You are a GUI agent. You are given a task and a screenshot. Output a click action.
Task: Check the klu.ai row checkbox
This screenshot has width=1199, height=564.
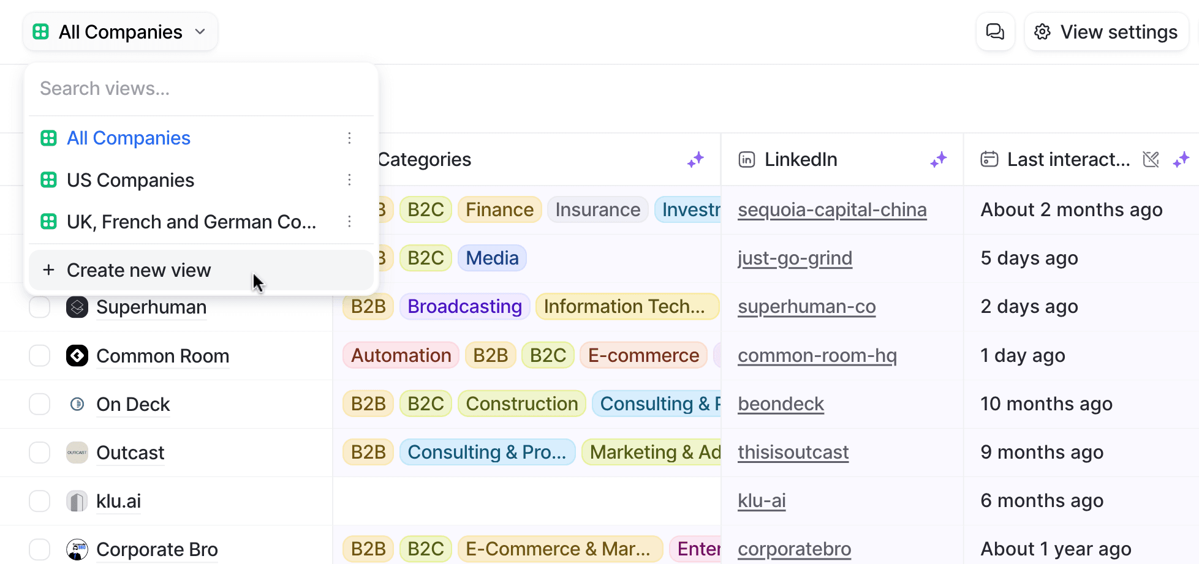pos(40,501)
